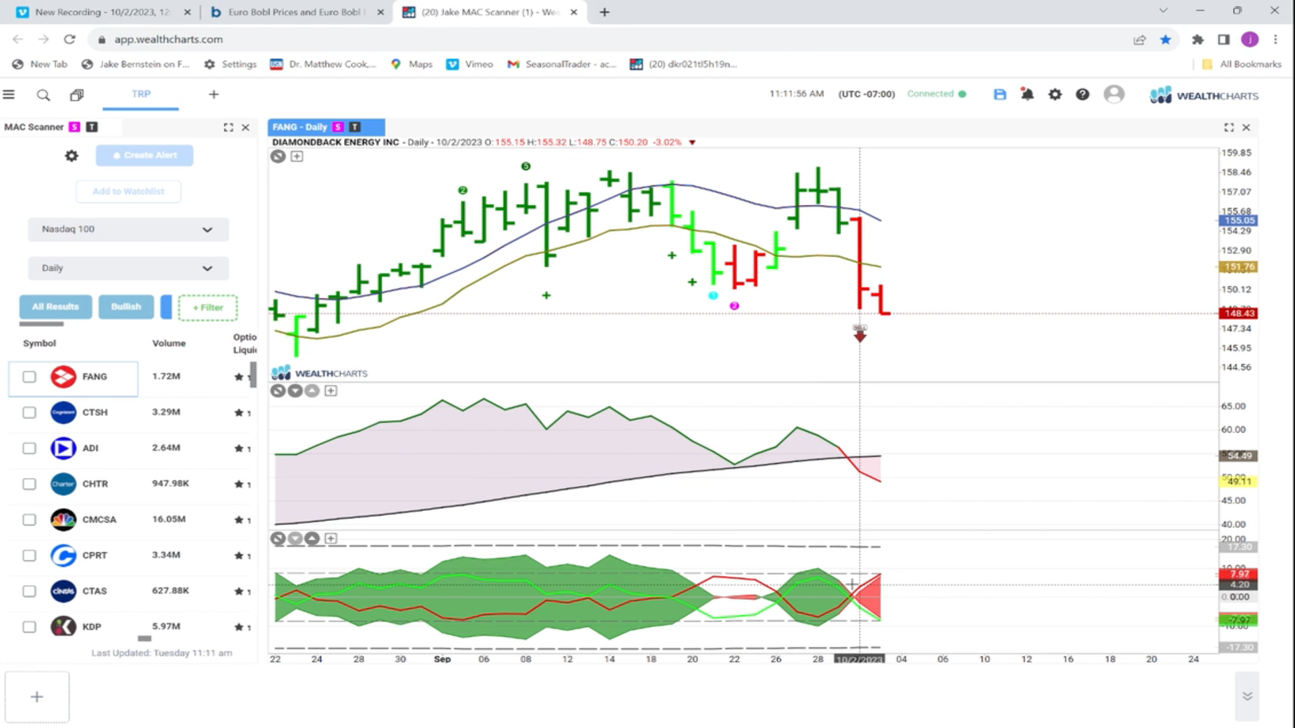Click the scanner list vertical scrollbar
This screenshot has width=1295, height=728.
coord(253,375)
